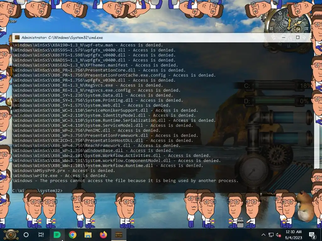Click the System.Runtime.Serialization.dll line

[114, 120]
